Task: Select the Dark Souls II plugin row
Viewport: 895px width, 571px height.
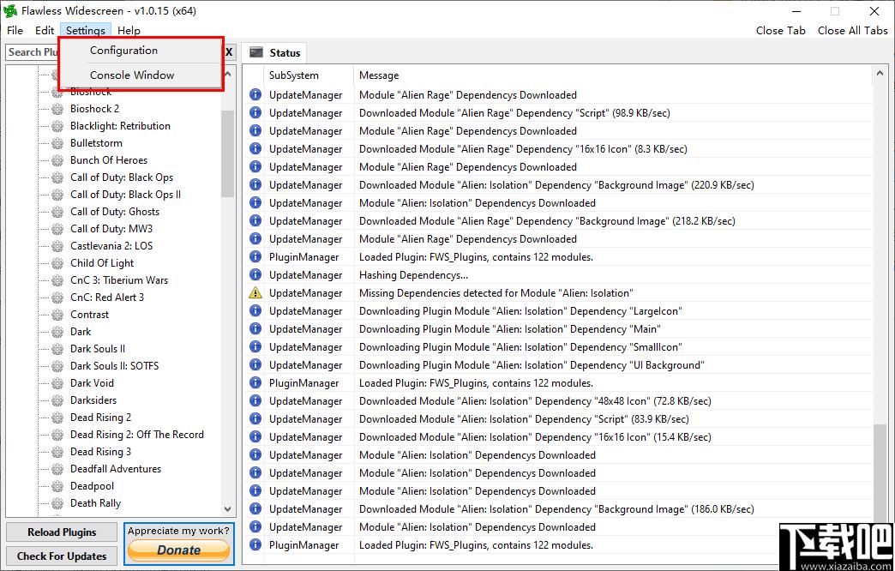Action: (98, 348)
